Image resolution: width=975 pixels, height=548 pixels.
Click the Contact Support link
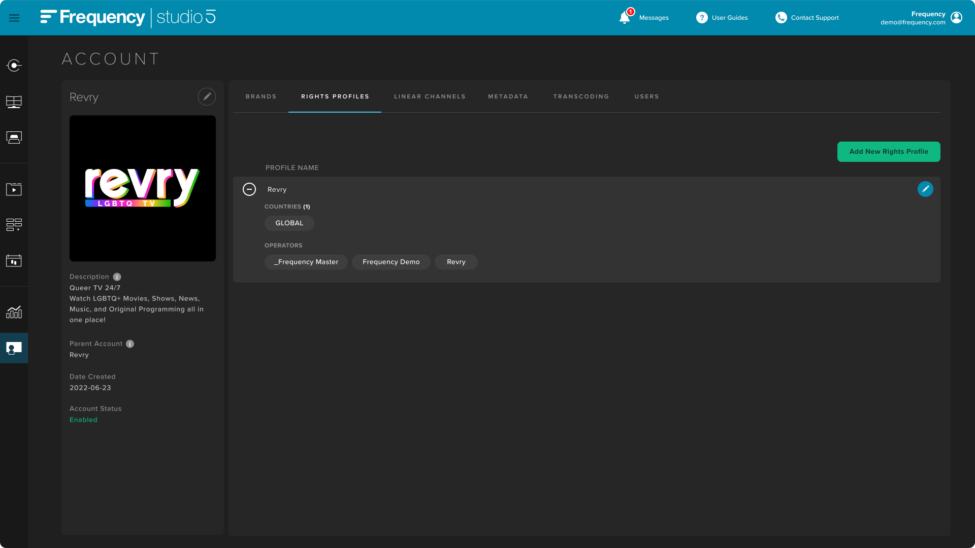click(815, 18)
